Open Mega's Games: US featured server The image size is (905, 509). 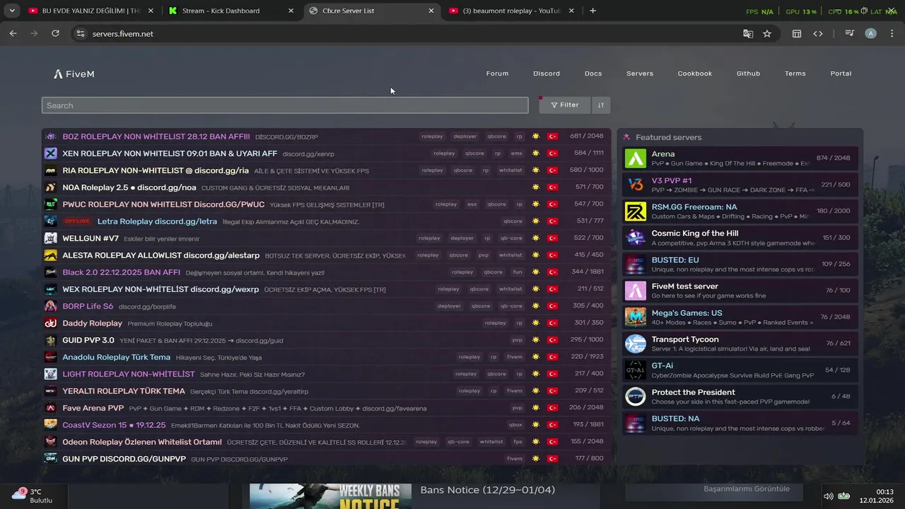(x=740, y=317)
